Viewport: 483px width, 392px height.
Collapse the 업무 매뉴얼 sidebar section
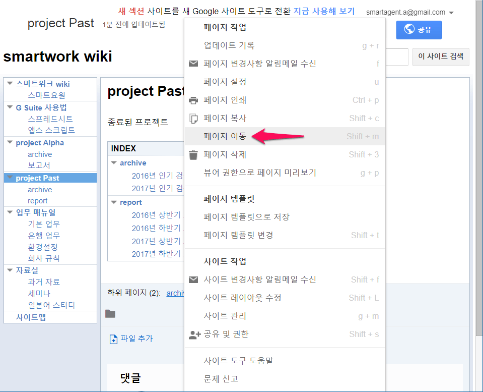[x=10, y=212]
